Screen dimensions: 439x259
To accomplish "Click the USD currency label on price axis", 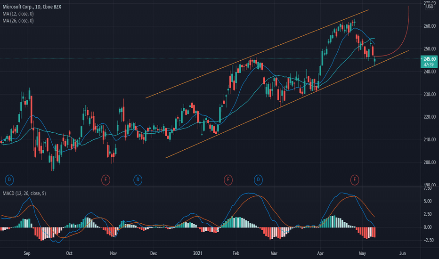I will [430, 7].
